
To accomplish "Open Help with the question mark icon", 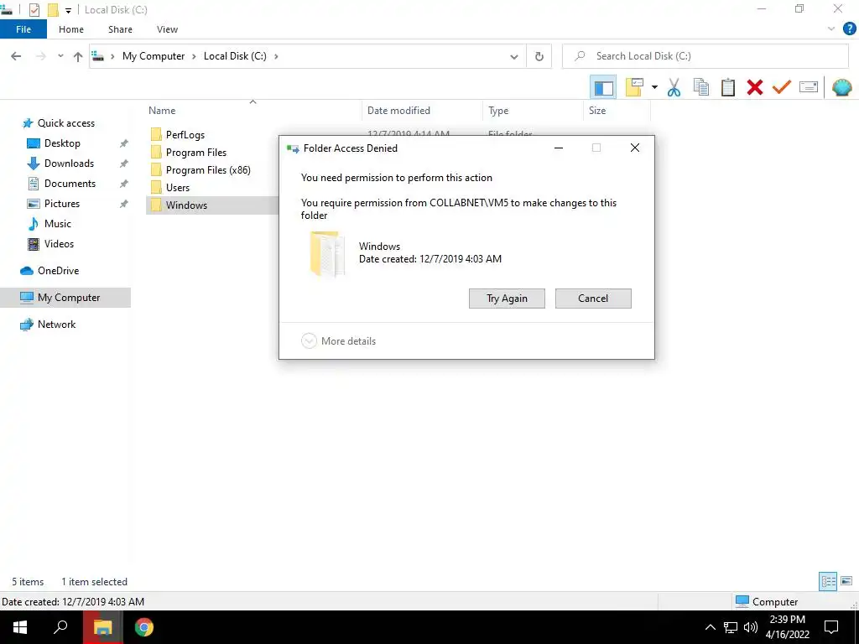I will click(x=849, y=29).
